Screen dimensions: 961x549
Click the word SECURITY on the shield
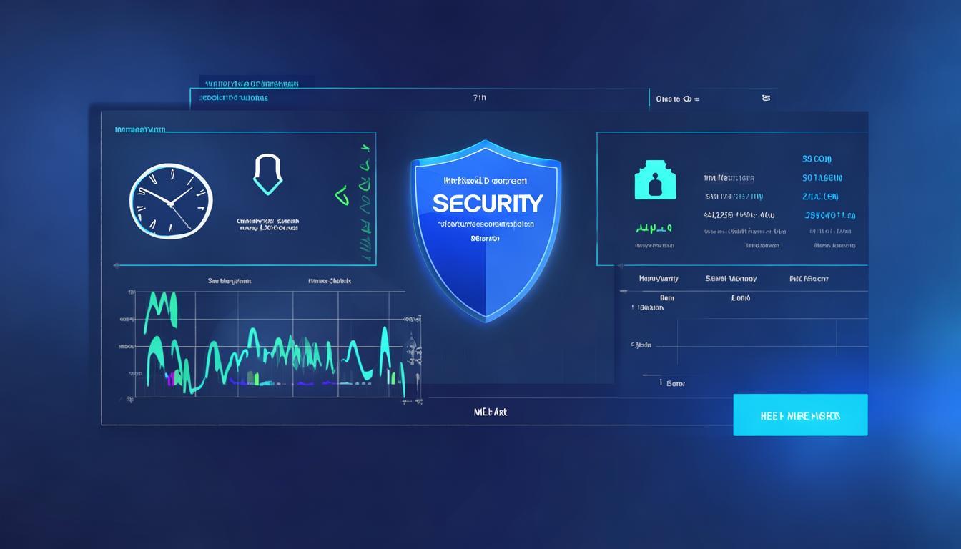pyautogui.click(x=487, y=203)
